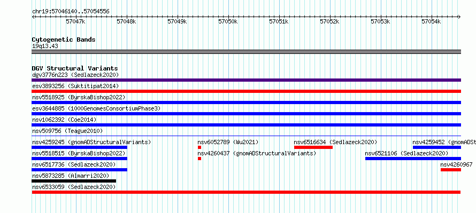
Task: Click the 57050k ruler tick label
Action: coord(228,21)
